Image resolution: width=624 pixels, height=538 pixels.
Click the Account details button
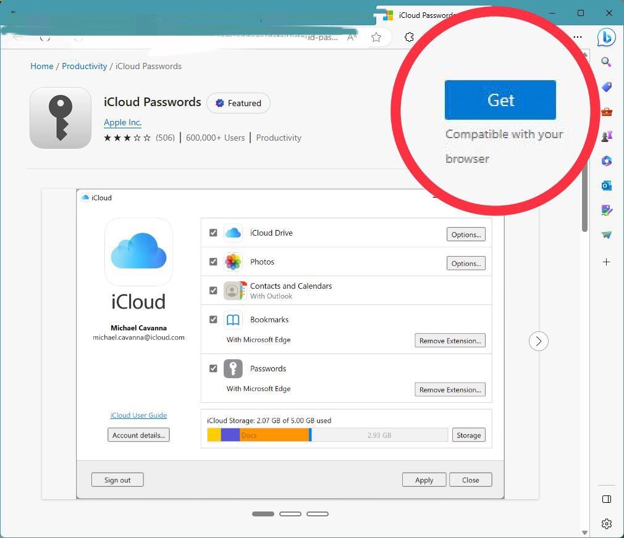pos(138,435)
